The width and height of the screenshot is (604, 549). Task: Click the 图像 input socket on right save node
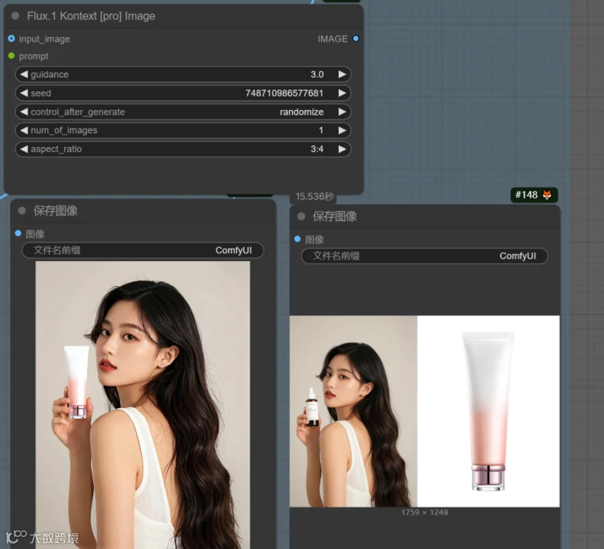click(x=297, y=239)
